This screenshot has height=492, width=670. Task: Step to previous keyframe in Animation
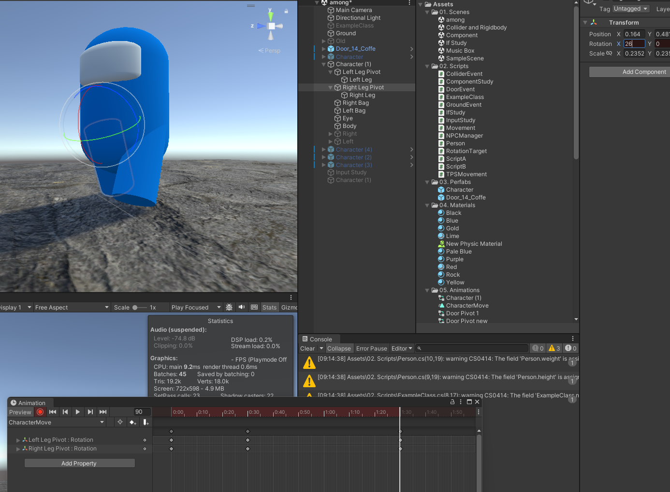(65, 412)
